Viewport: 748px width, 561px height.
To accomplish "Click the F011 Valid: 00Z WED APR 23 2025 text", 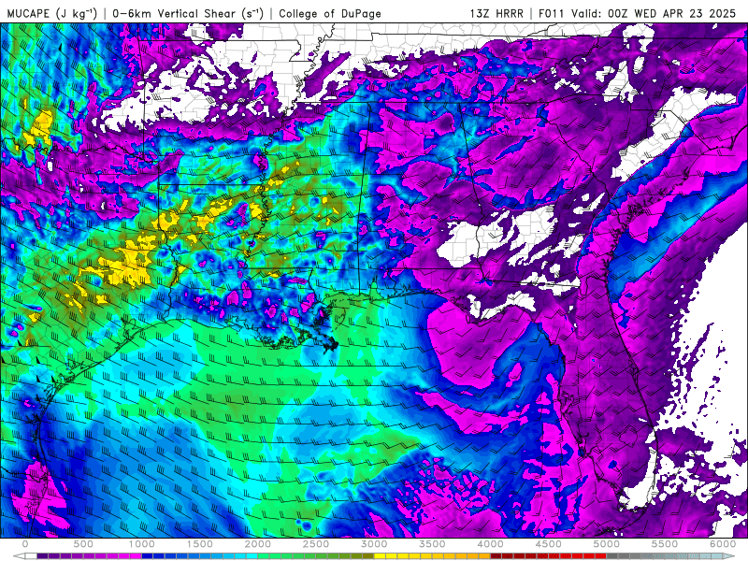I will [x=638, y=13].
